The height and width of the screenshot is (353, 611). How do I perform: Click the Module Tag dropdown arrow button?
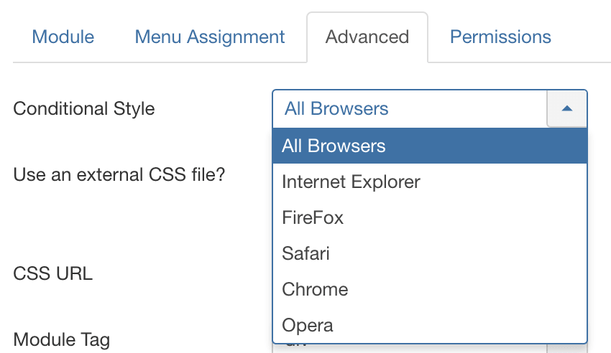tap(567, 348)
